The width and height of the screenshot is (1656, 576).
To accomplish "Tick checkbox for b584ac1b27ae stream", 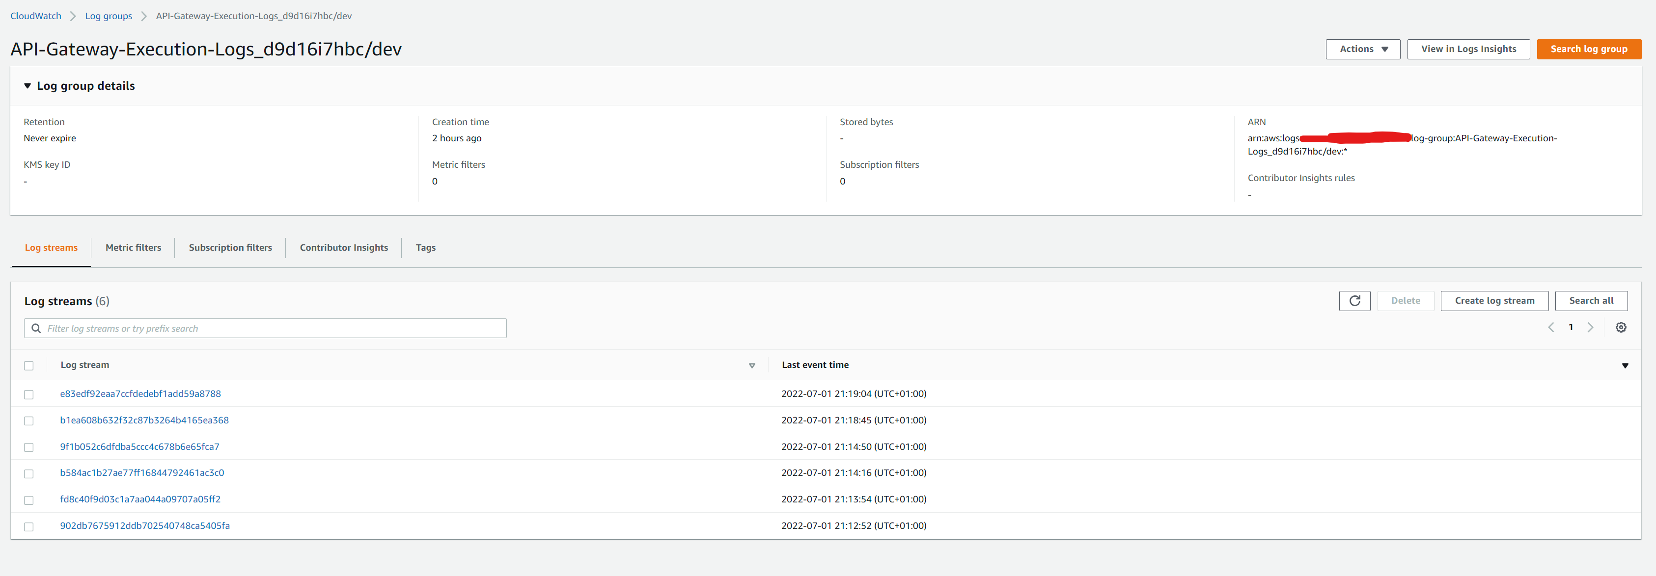I will [x=29, y=474].
